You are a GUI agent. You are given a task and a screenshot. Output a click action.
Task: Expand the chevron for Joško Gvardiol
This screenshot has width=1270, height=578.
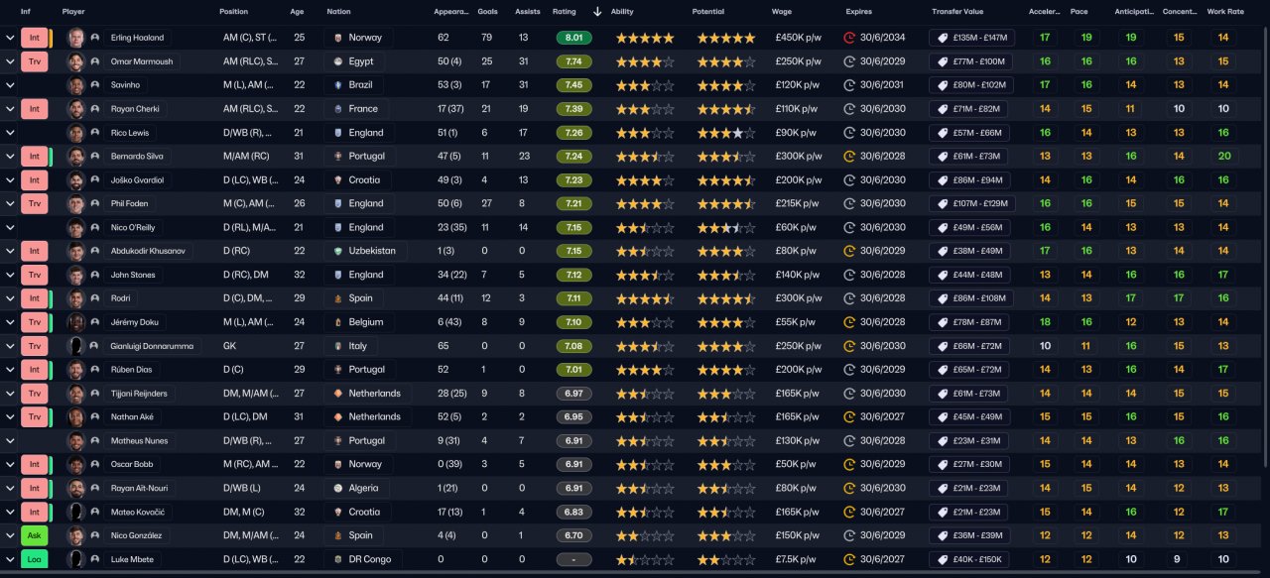coord(9,180)
